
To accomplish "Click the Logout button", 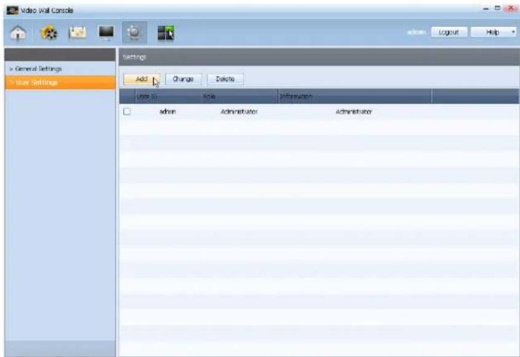I will (449, 32).
